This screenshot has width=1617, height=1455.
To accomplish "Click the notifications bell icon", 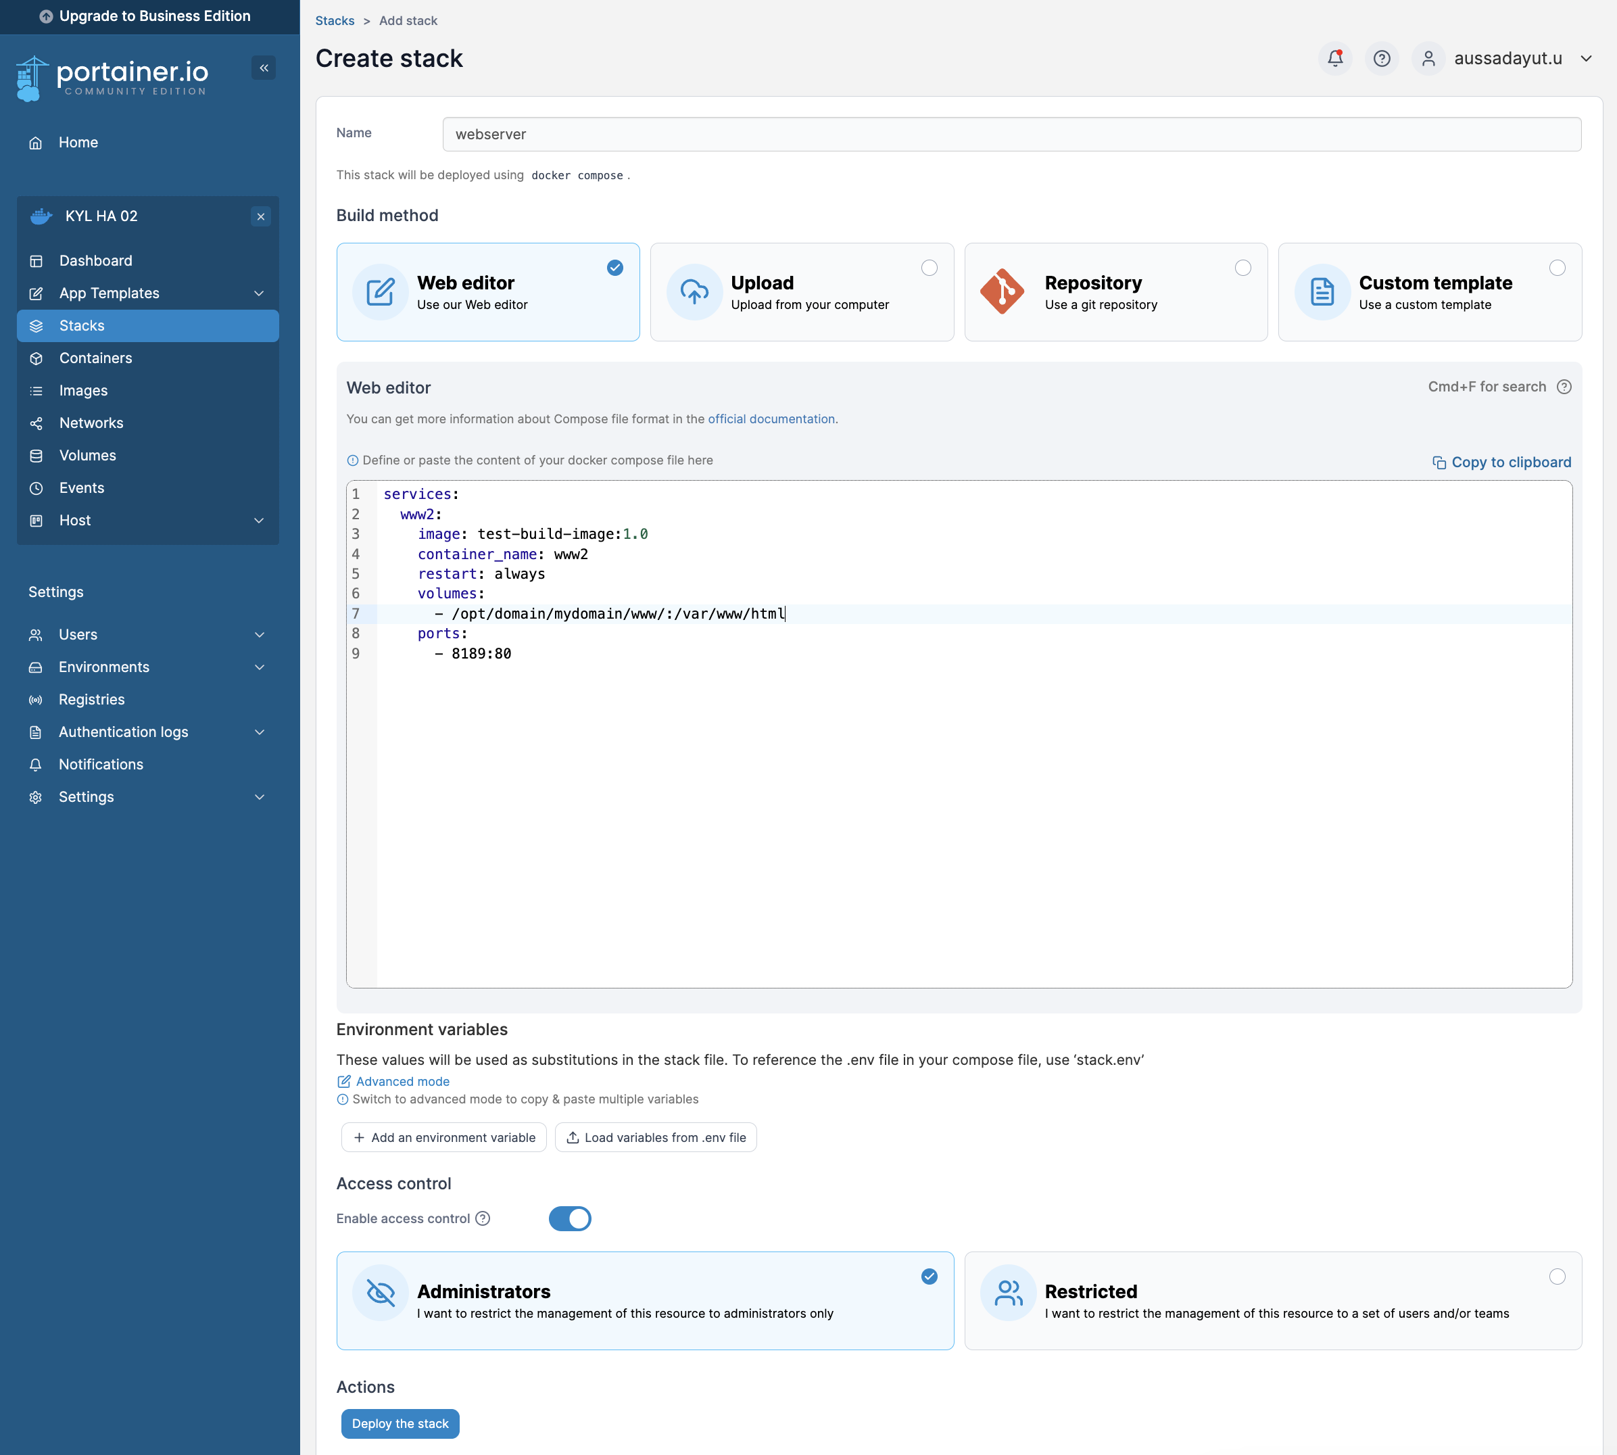I will tap(1335, 58).
